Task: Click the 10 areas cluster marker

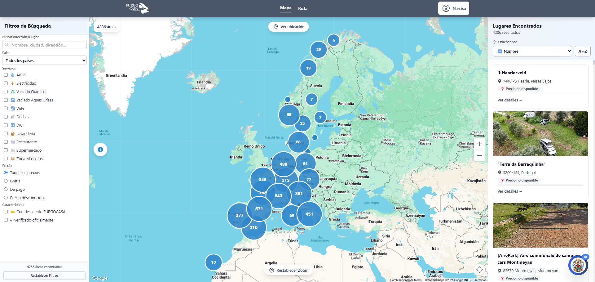Action: click(x=214, y=262)
